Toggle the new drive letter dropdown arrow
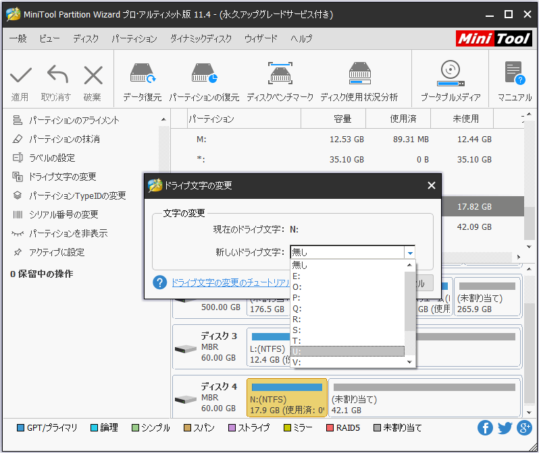The height and width of the screenshot is (453, 539). (410, 253)
